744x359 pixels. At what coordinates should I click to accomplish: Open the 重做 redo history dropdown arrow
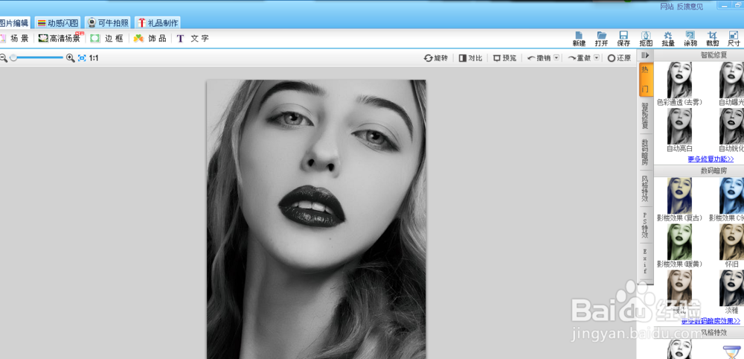click(597, 58)
